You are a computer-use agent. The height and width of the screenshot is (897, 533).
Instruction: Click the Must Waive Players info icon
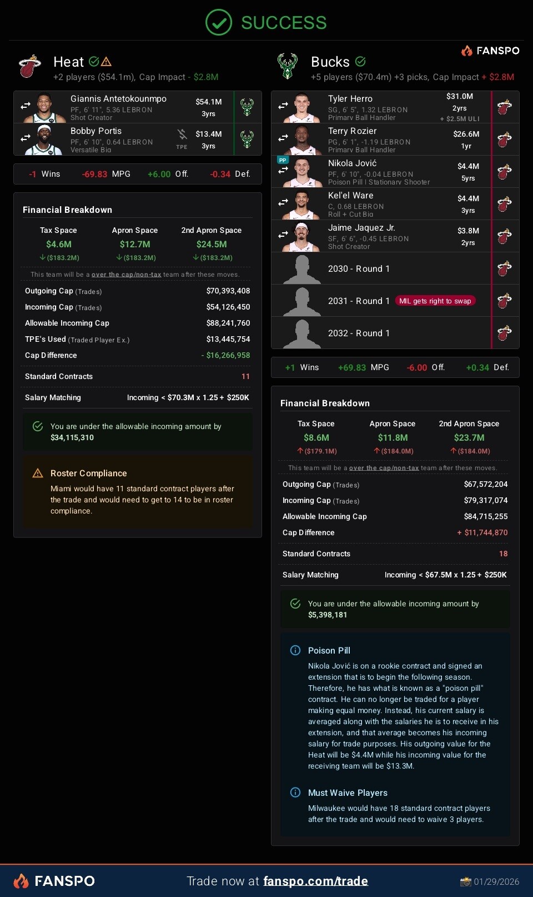tap(295, 793)
